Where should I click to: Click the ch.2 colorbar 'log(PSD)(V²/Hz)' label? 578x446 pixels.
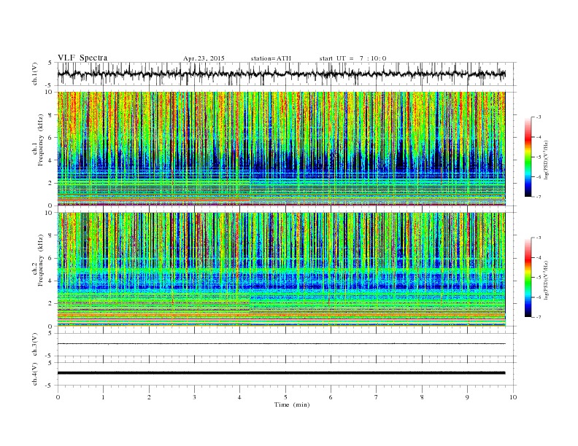[x=547, y=280]
